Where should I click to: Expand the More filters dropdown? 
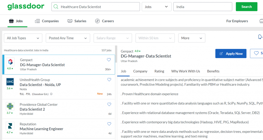(192, 38)
